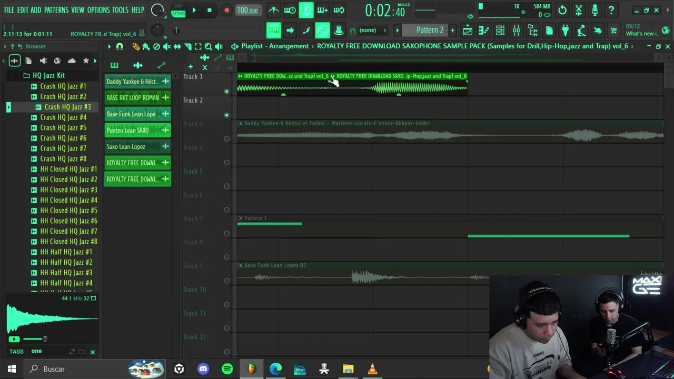Open the Mixer view icon
The height and width of the screenshot is (379, 674).
pyautogui.click(x=517, y=31)
